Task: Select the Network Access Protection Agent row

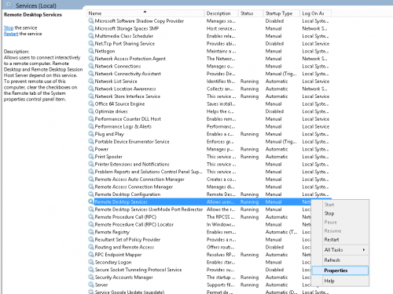Action: coord(209,59)
